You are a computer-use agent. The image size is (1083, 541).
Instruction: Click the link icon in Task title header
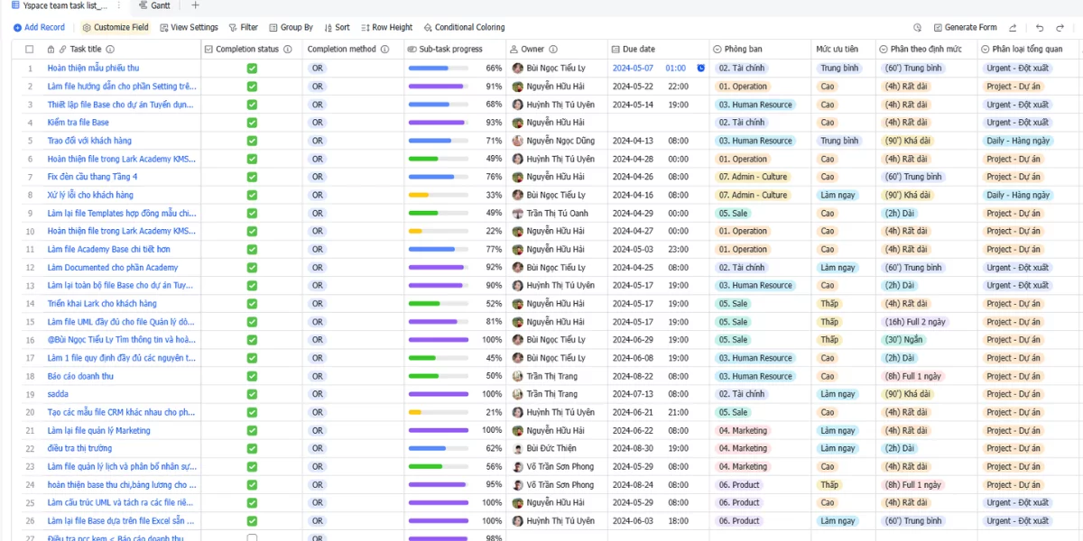63,50
